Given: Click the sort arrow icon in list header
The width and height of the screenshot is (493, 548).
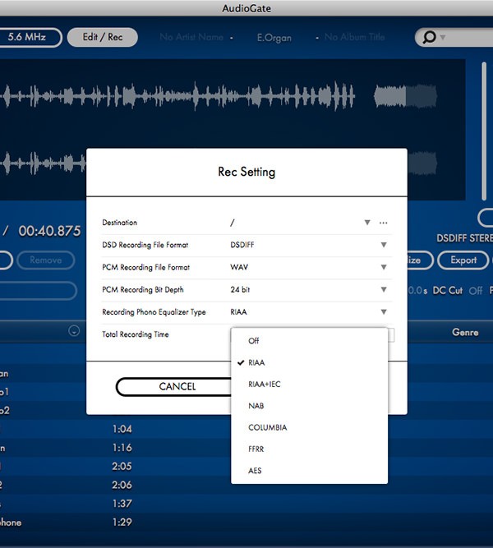Looking at the screenshot, I should pos(74,332).
